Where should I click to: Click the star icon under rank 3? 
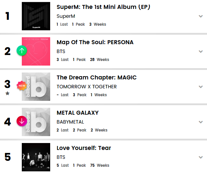click(7, 94)
